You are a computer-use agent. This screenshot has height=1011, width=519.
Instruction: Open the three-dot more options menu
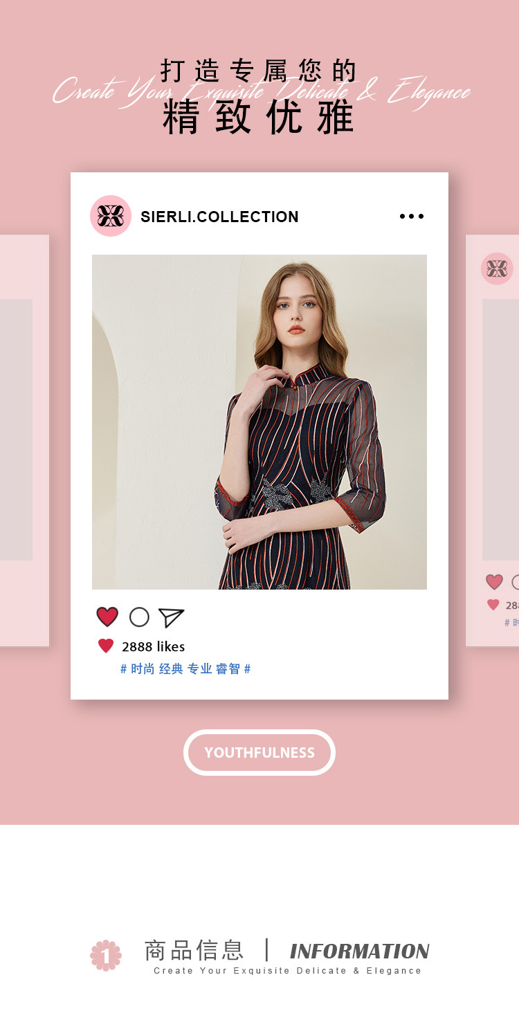pos(412,217)
